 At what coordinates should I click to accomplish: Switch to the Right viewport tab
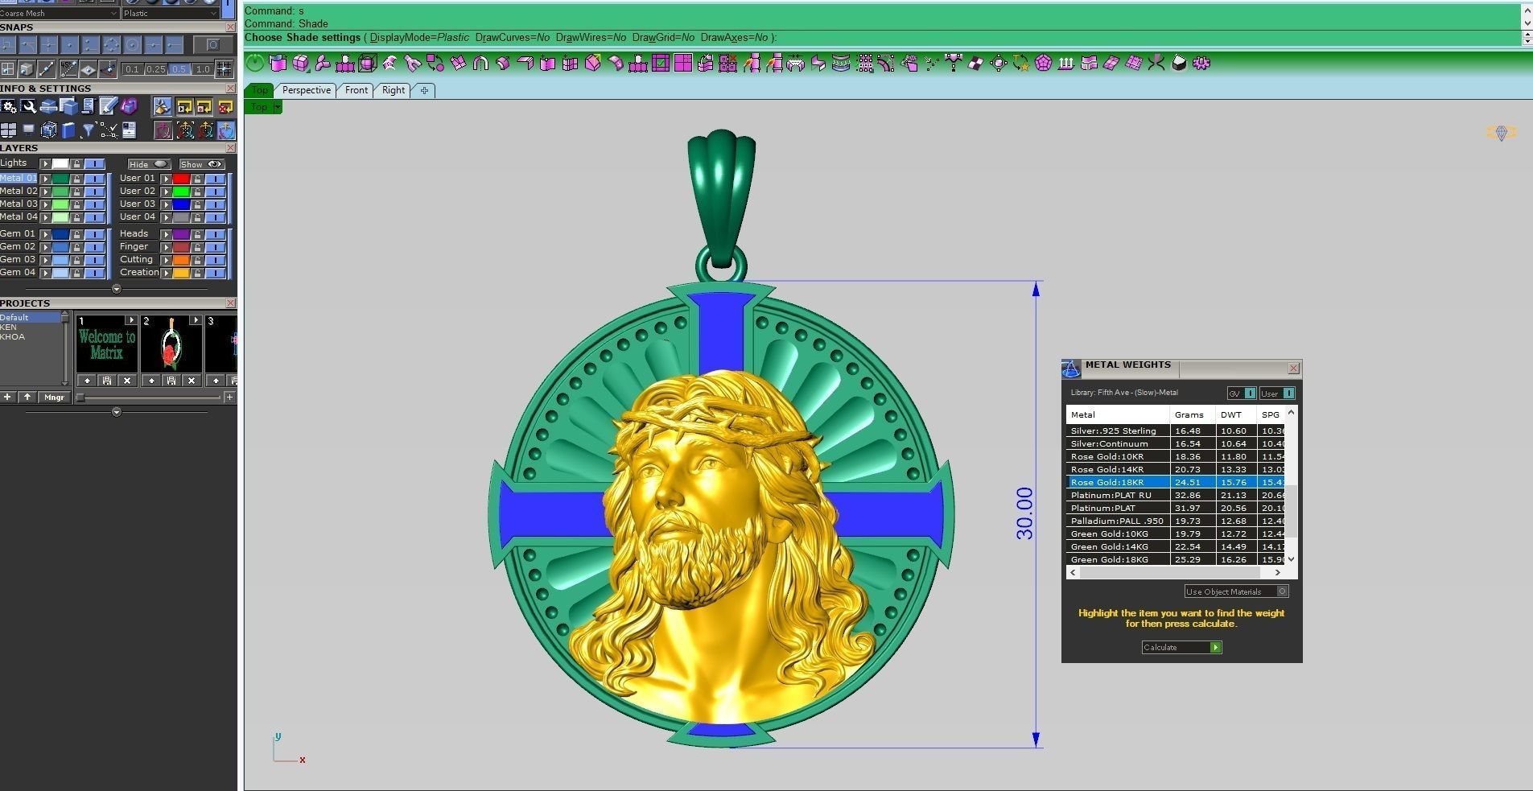click(x=394, y=90)
